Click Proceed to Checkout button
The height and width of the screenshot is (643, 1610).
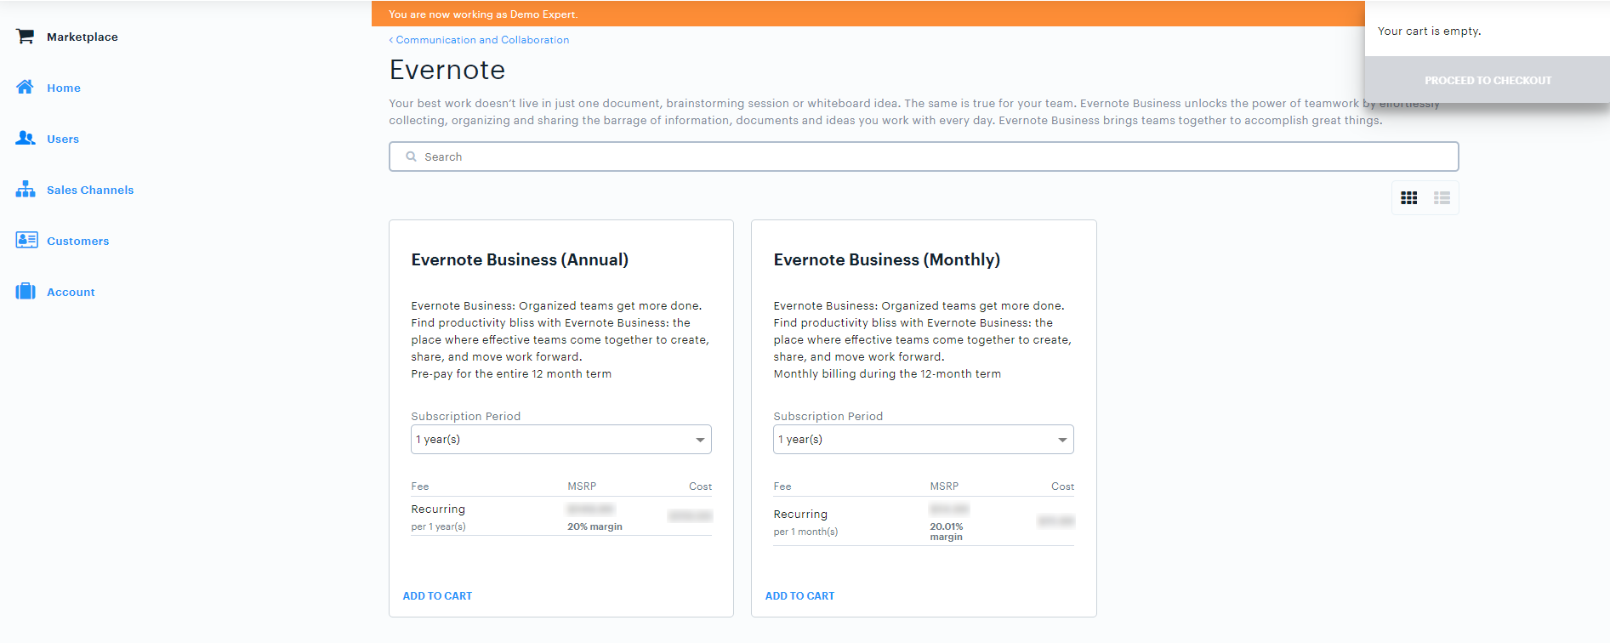(x=1488, y=81)
